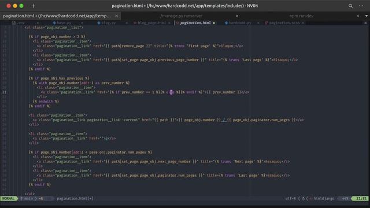The width and height of the screenshot is (370, 208).
Task: Click the 'page_obj.number > 2' if condition
Action: coord(61,37)
